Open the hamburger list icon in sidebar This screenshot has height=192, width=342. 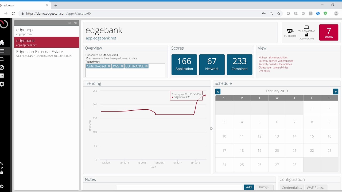[2, 51]
